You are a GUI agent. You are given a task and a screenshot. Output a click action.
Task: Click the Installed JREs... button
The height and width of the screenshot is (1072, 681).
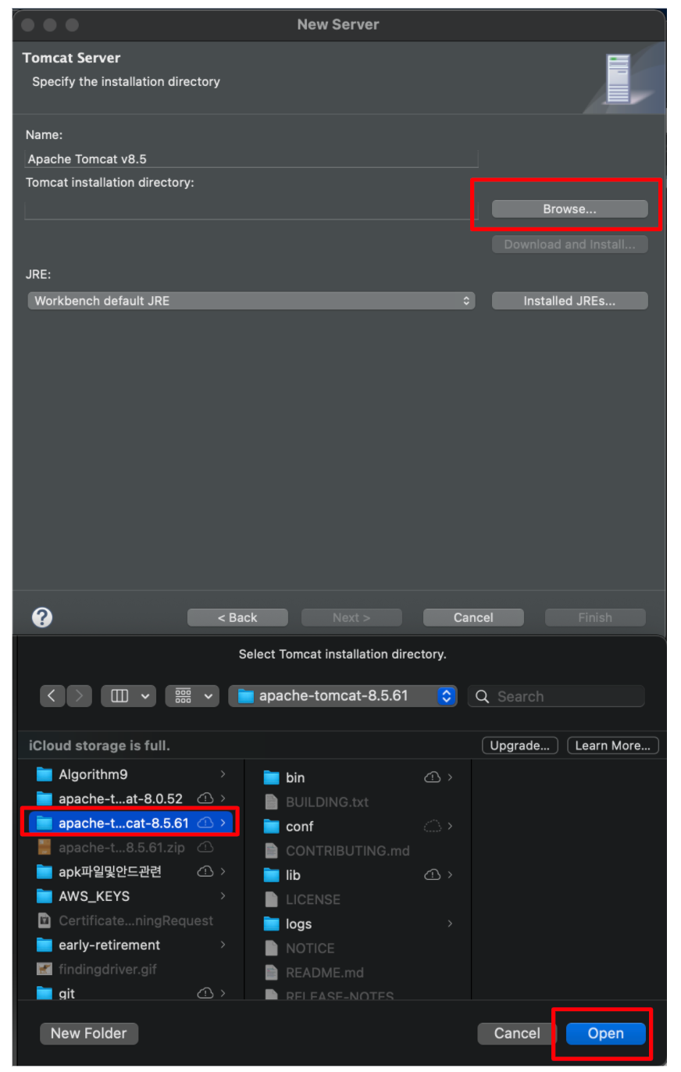coord(569,301)
